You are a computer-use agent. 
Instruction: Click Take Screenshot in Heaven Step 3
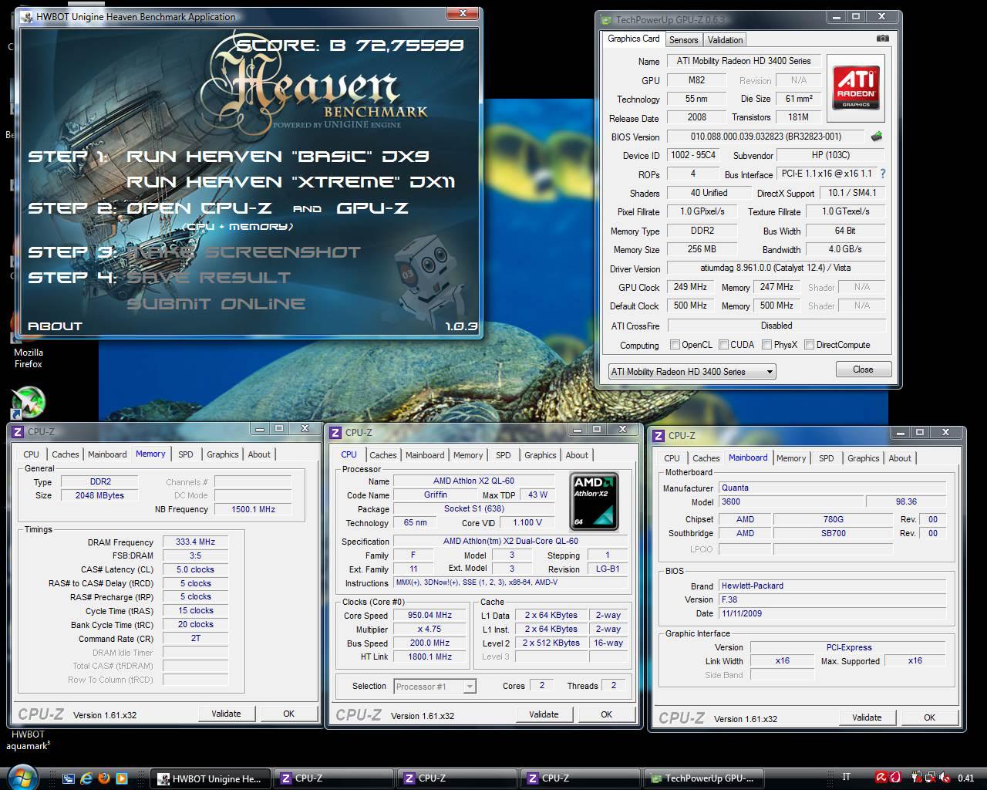click(244, 252)
